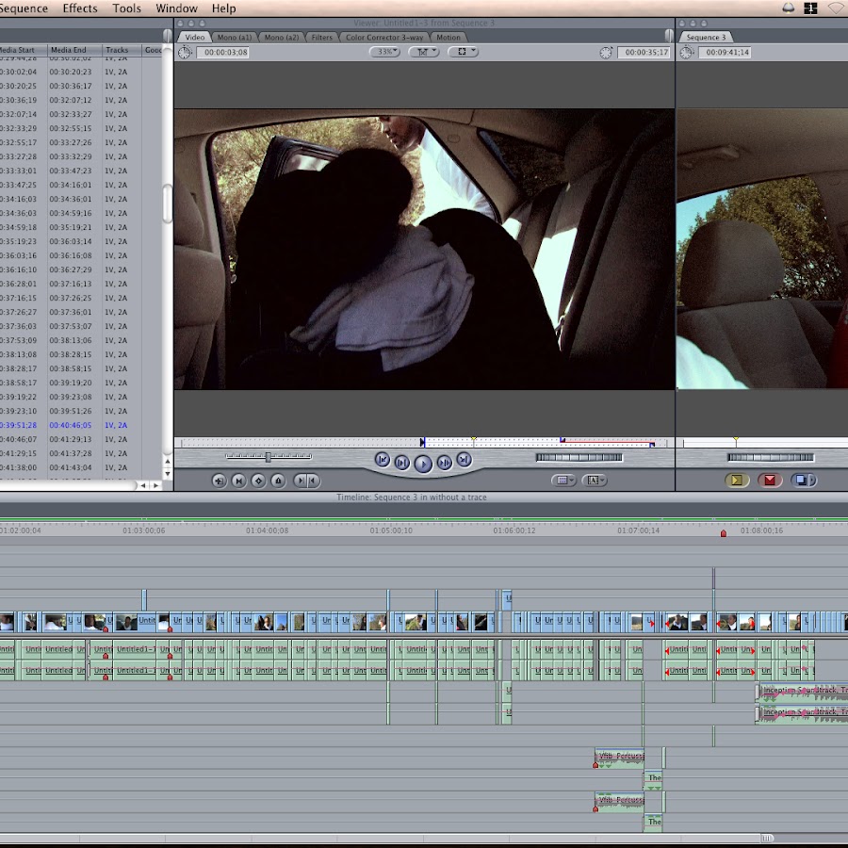Open the Filters tab in Viewer
Screen dimensions: 848x848
[x=322, y=38]
